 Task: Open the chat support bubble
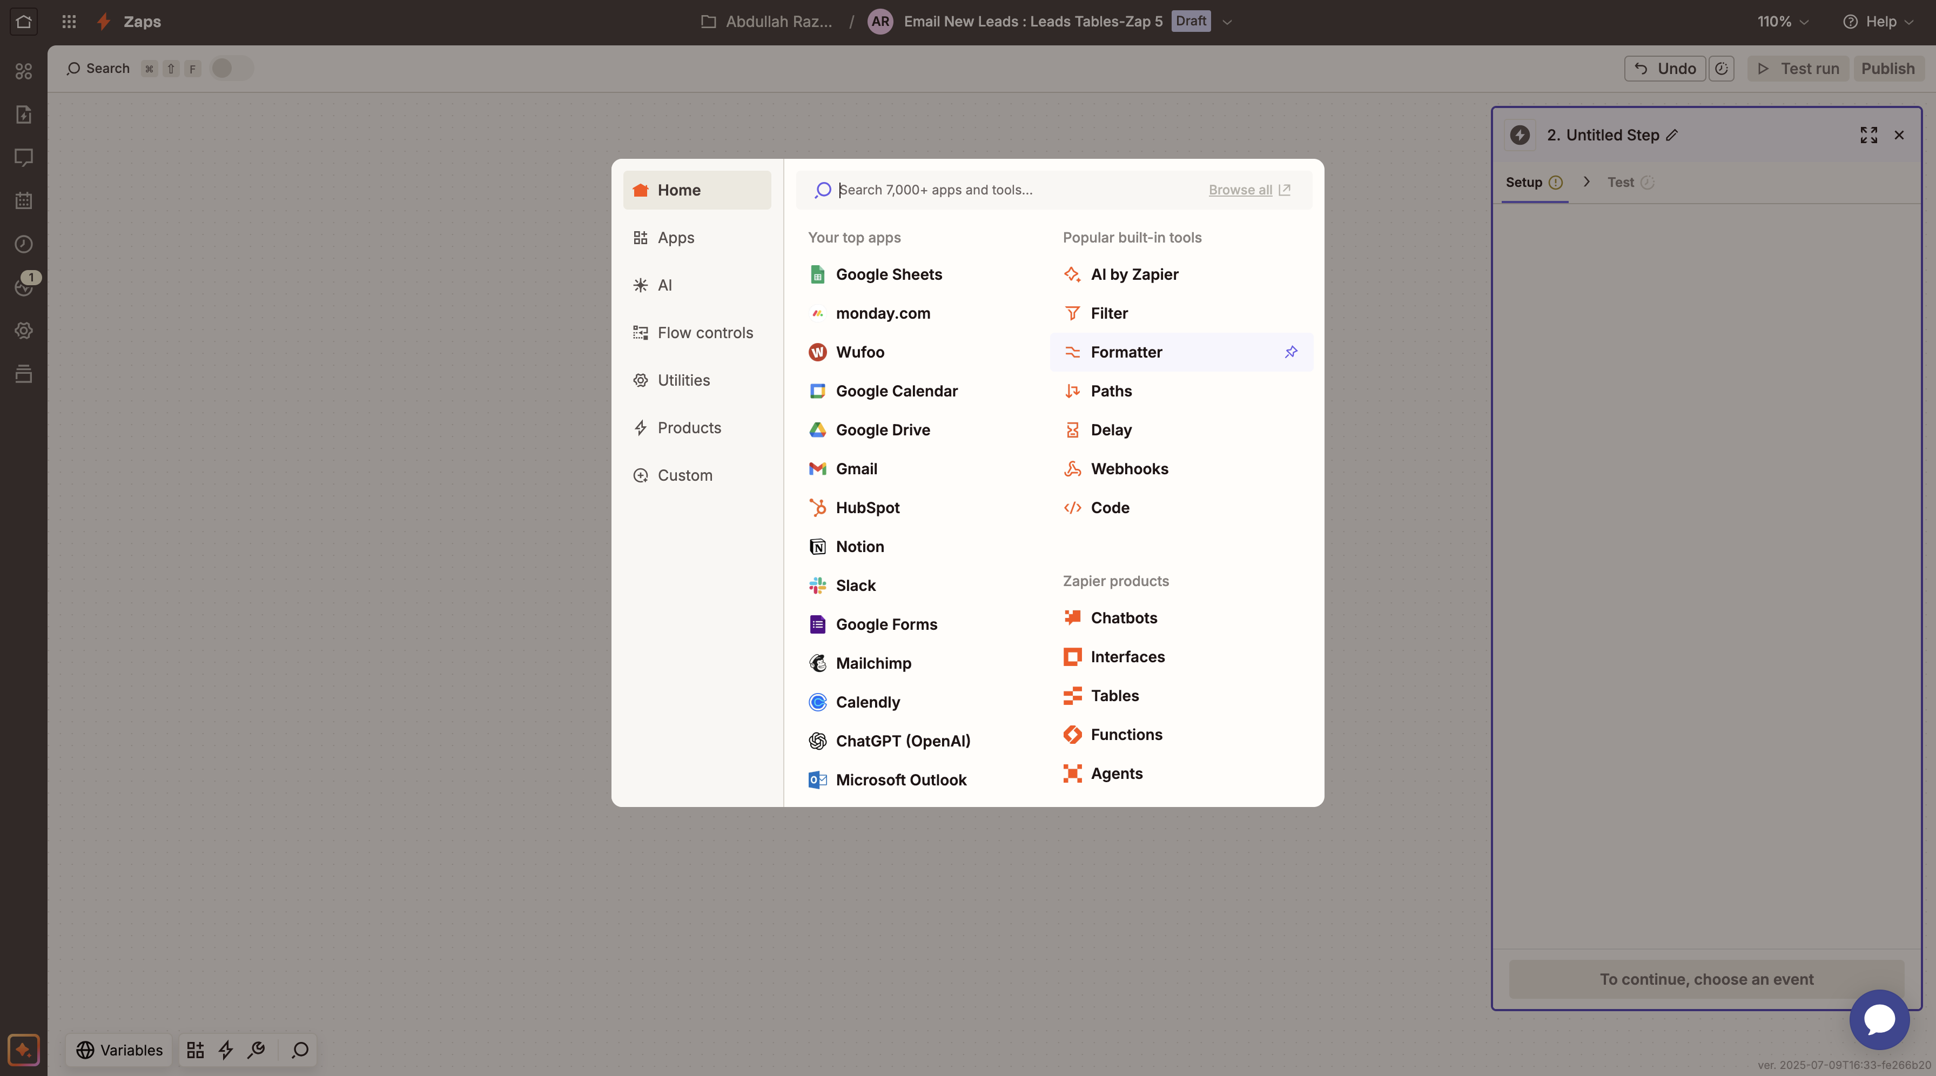point(1879,1019)
